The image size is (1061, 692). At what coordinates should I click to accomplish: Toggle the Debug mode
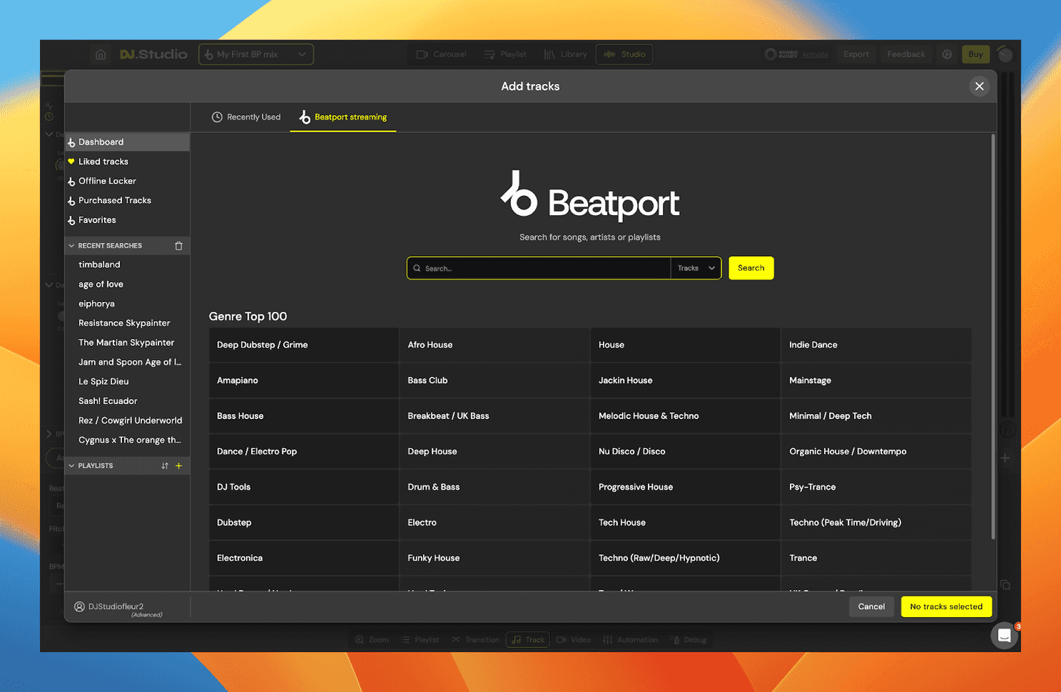coord(689,639)
